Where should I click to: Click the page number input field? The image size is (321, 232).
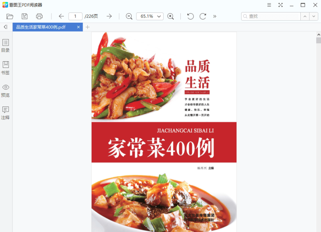pos(75,16)
